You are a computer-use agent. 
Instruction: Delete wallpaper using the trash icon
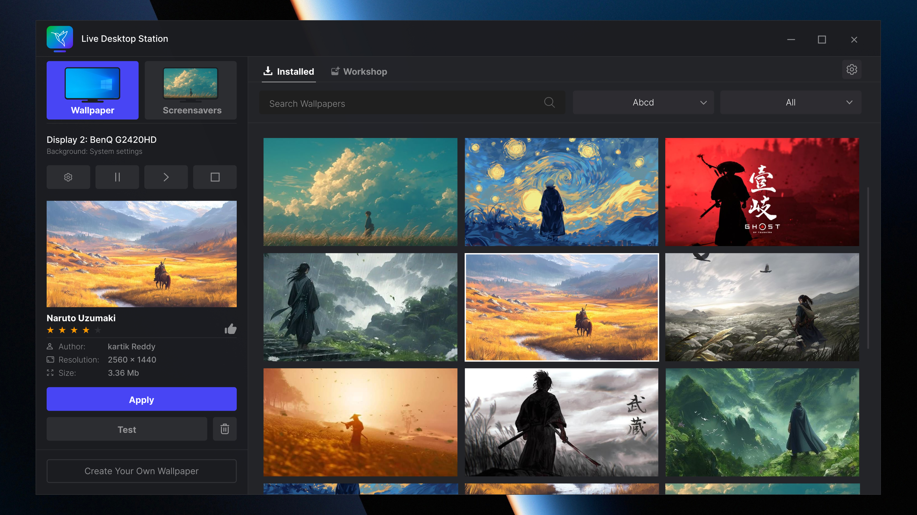pos(225,429)
